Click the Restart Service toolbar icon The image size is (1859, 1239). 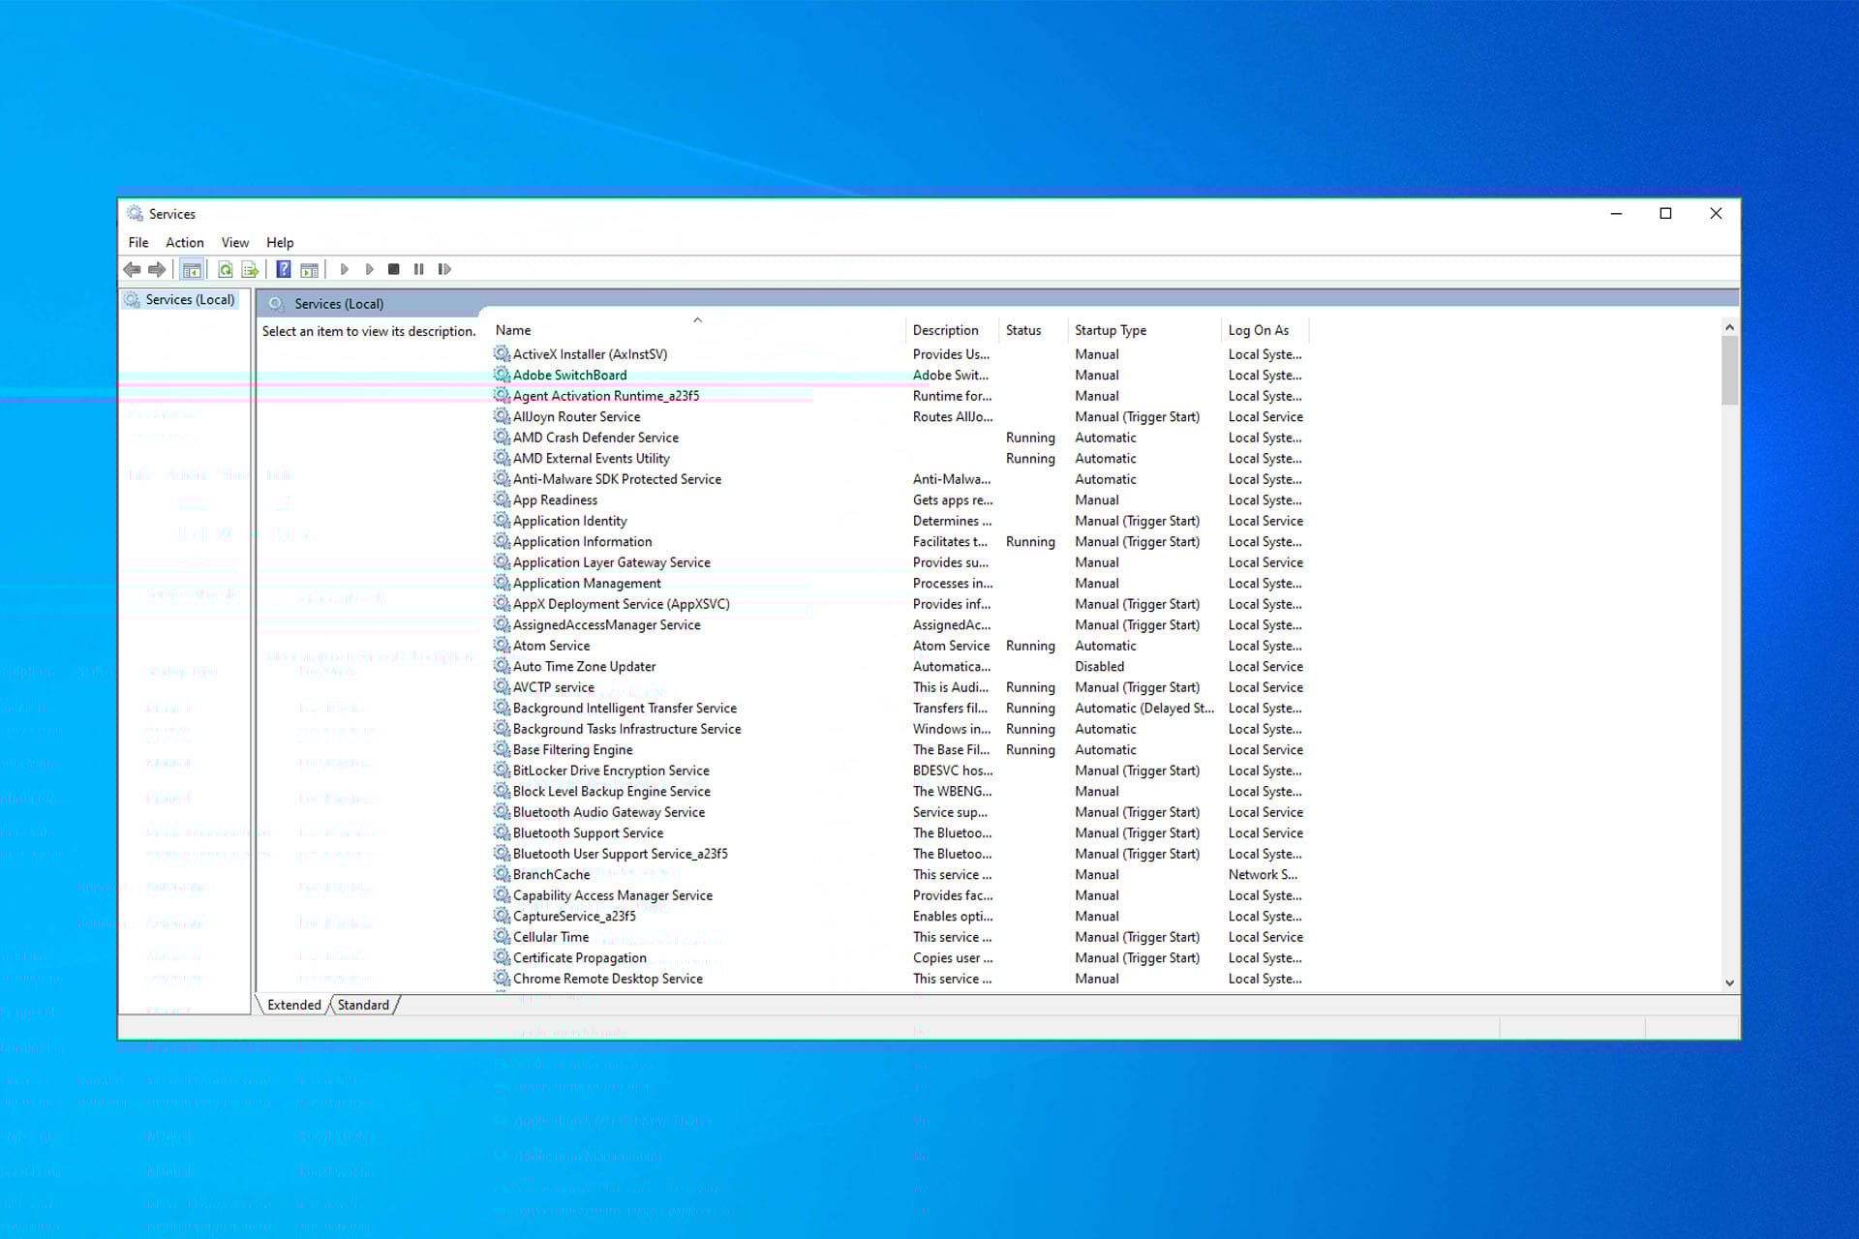444,269
